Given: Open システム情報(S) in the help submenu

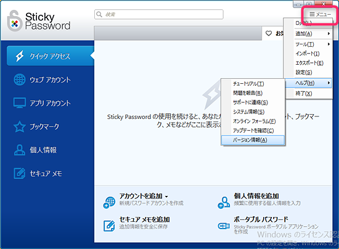Looking at the screenshot, I should coord(253,112).
